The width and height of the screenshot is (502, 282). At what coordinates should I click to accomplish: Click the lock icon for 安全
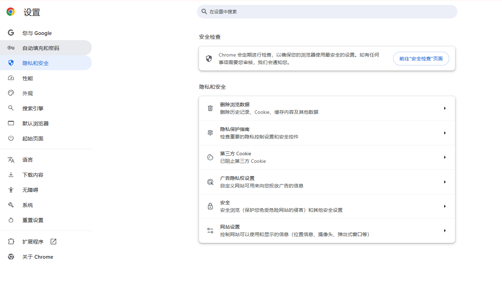click(x=210, y=206)
